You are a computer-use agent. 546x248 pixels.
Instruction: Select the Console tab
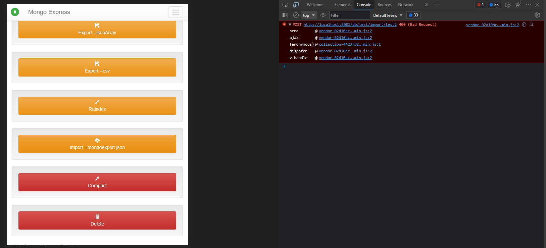point(364,5)
